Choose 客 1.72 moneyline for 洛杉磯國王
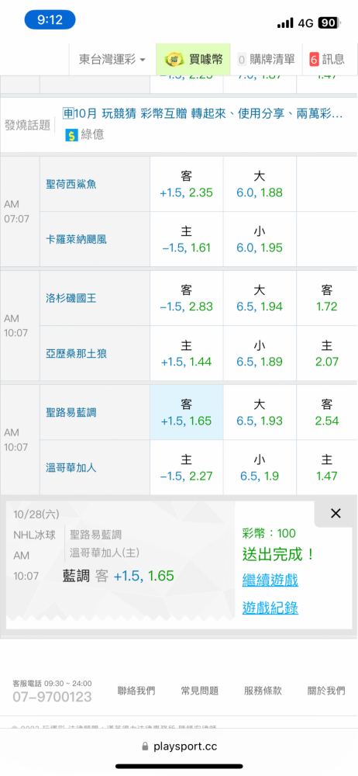The height and width of the screenshot is (776, 358). point(327,299)
